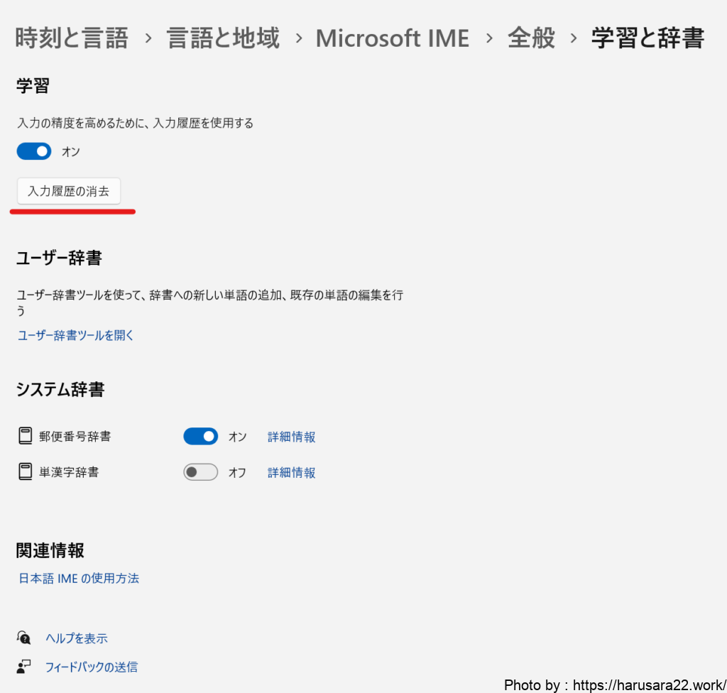727x693 pixels.
Task: Return to 全般 breadcrumb page
Action: click(531, 38)
